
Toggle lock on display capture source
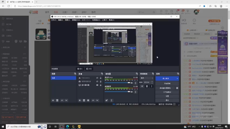click(100, 85)
